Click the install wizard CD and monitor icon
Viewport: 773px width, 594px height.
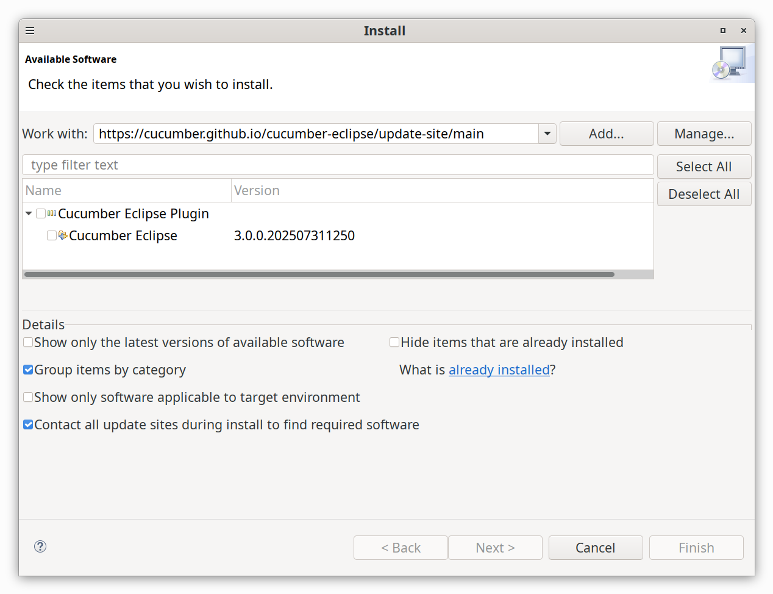(732, 63)
